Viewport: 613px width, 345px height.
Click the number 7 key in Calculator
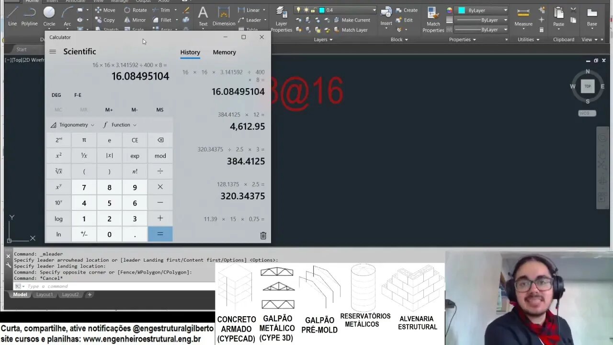click(x=84, y=187)
